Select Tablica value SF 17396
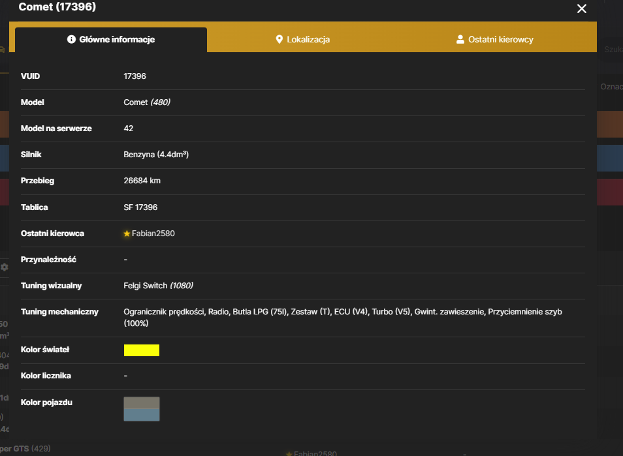The width and height of the screenshot is (623, 456). [140, 207]
